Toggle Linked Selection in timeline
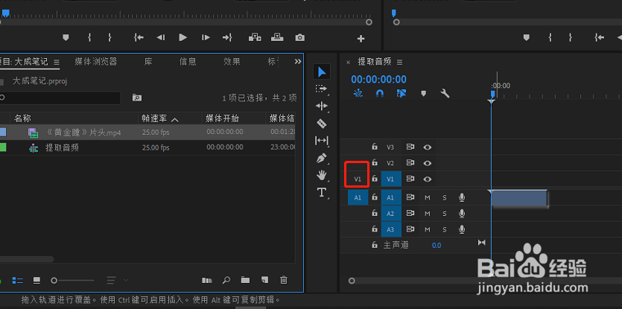Viewport: 622px width, 309px height. tap(402, 93)
